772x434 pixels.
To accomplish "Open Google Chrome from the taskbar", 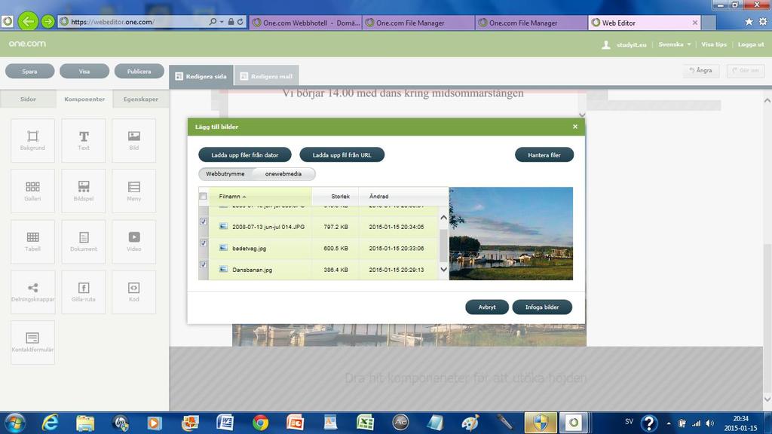I will 260,423.
